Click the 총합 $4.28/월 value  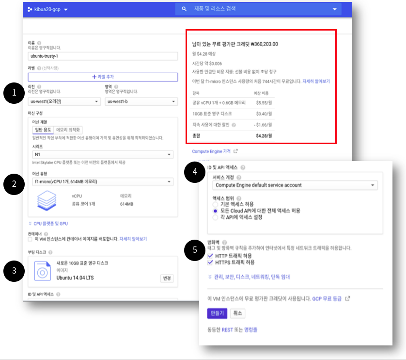pyautogui.click(x=264, y=136)
